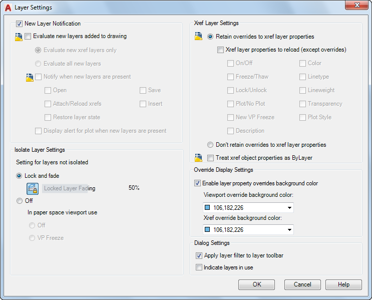Toggle the New Layer Notification checkbox
Viewport: 372px width, 300px height.
point(20,24)
